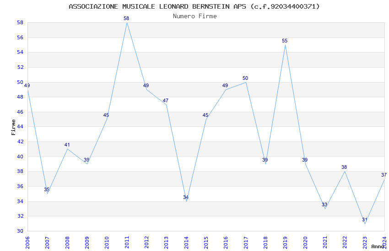Image resolution: width=389 pixels, height=251 pixels.
Task: Select the data label 47 for 2013
Action: [166, 100]
